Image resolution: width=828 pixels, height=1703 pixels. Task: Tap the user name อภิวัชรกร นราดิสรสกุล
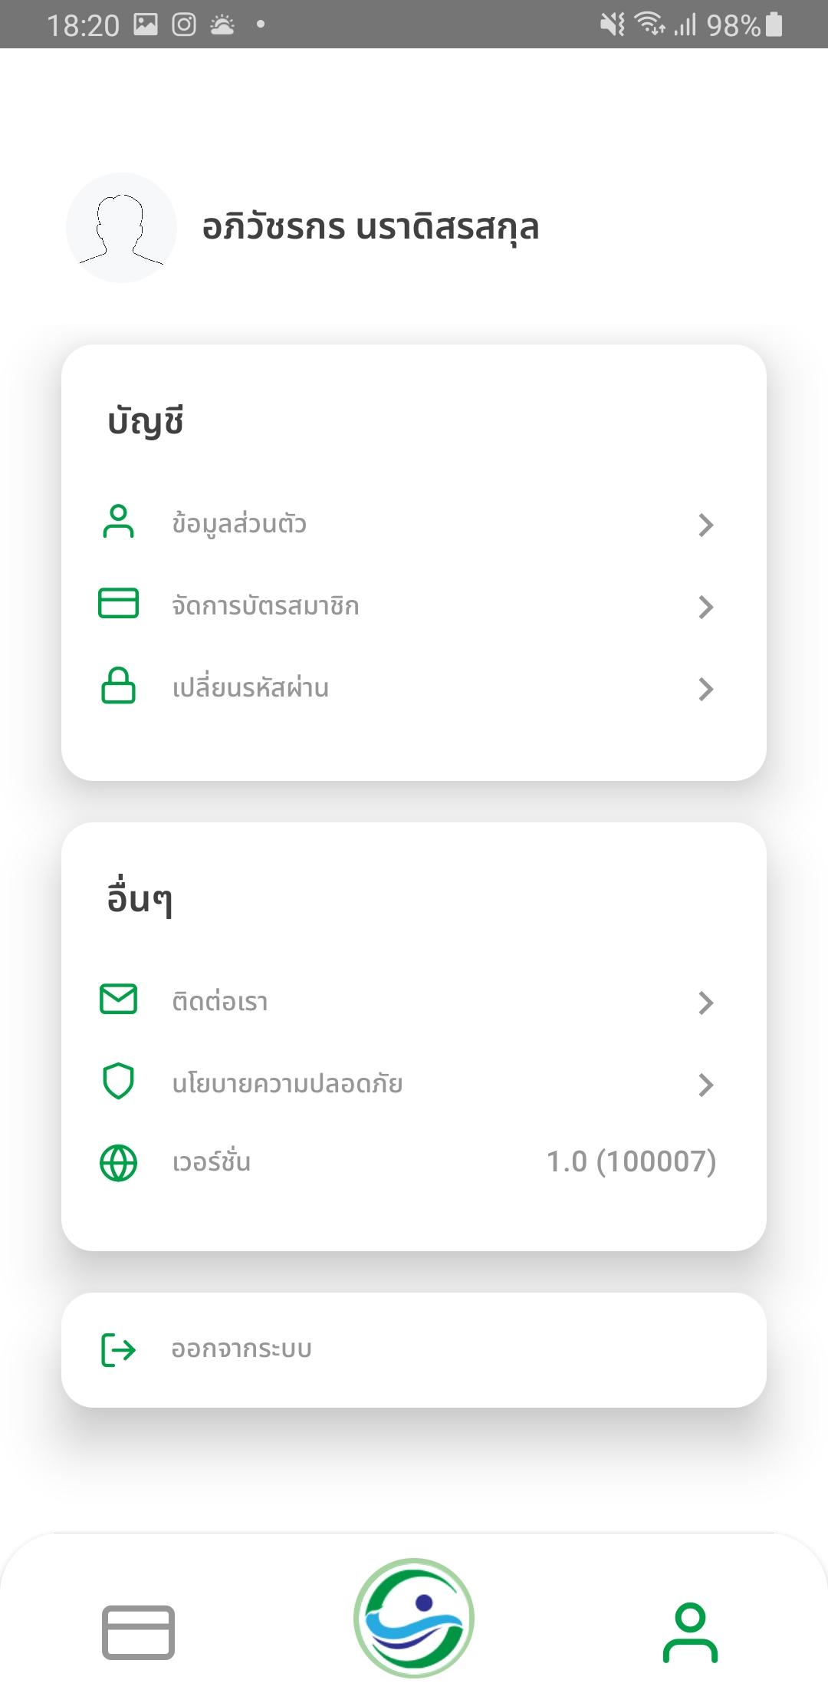(x=370, y=228)
